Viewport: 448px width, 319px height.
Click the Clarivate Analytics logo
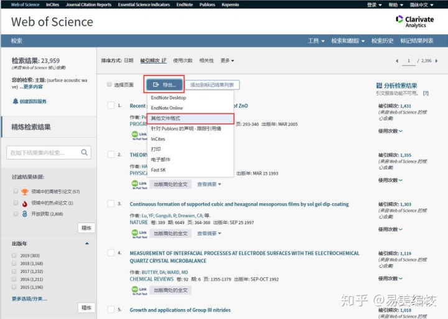(x=415, y=21)
